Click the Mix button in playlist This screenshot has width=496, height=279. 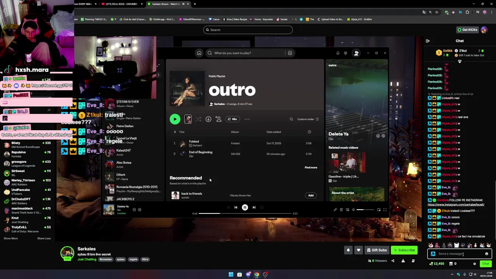tap(232, 119)
